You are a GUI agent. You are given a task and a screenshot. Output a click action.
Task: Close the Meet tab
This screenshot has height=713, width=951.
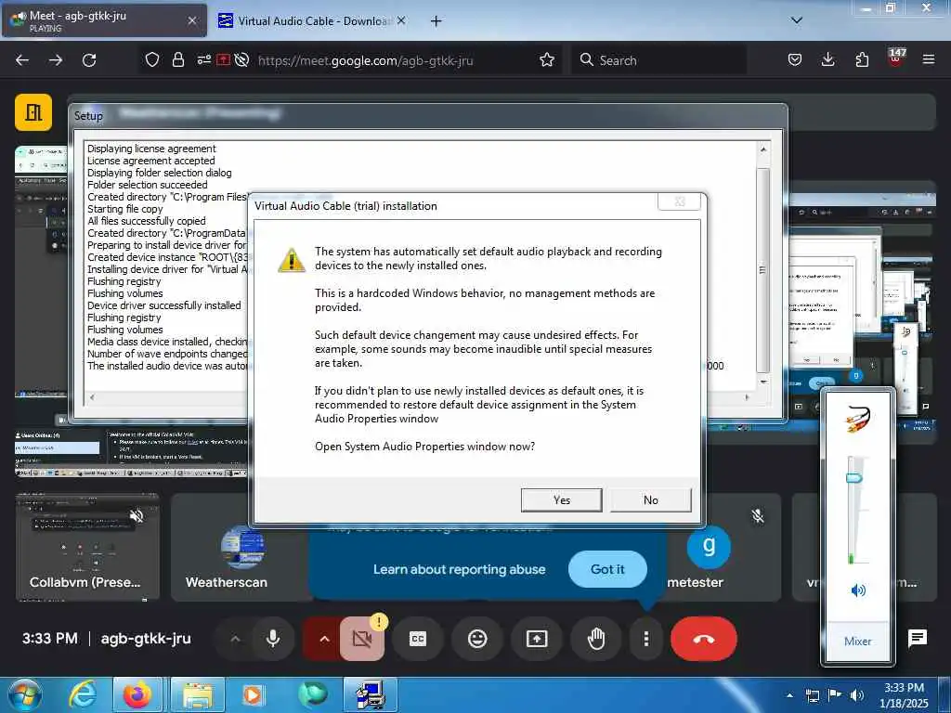tap(191, 20)
